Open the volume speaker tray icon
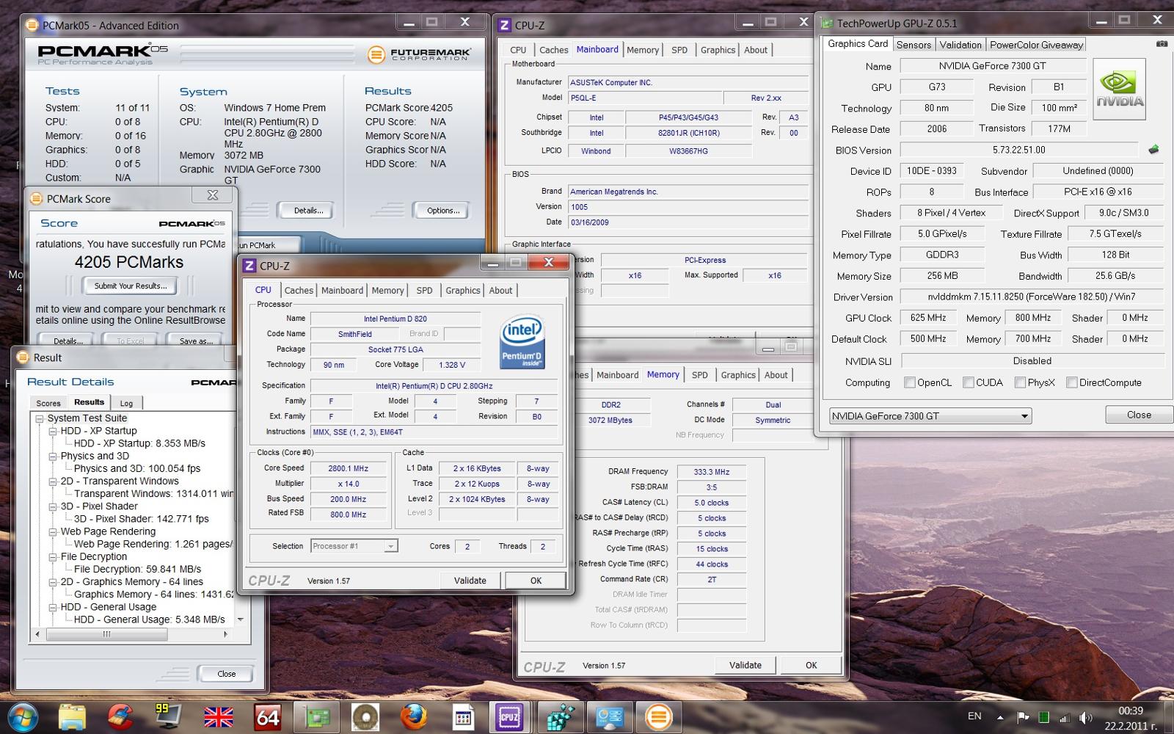 1086,718
